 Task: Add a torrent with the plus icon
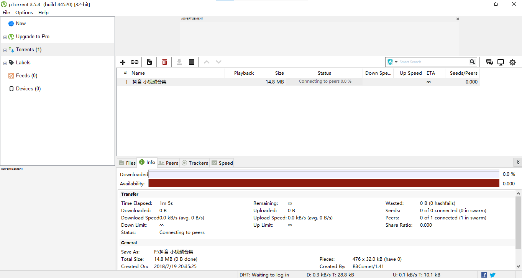[123, 62]
